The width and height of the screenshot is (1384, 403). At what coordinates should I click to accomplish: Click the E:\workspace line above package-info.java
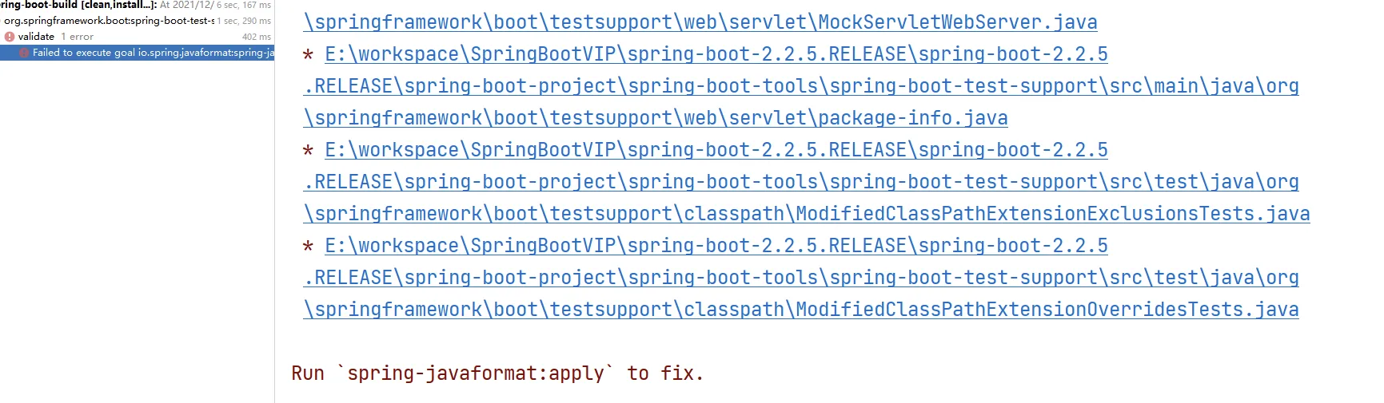tap(716, 54)
